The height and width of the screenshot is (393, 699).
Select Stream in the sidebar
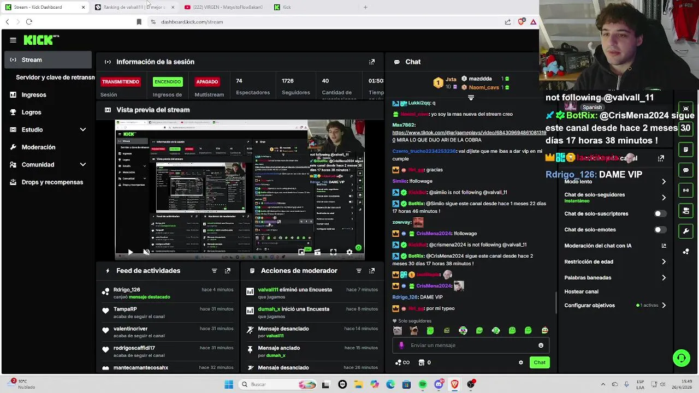click(x=48, y=59)
